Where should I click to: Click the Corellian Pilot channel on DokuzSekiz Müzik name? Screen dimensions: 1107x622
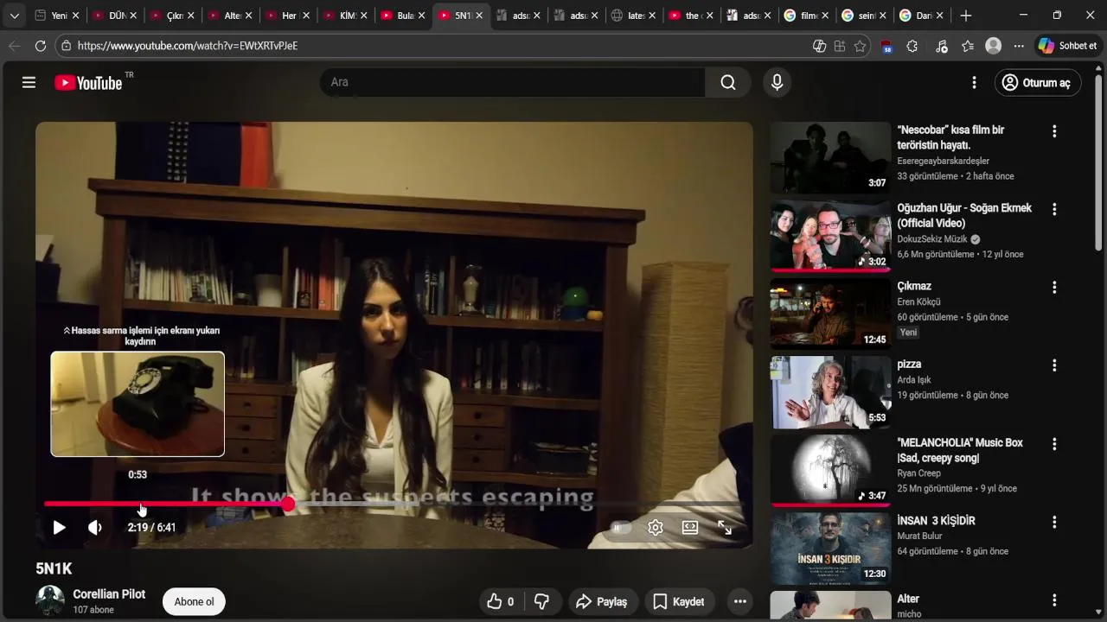click(932, 239)
